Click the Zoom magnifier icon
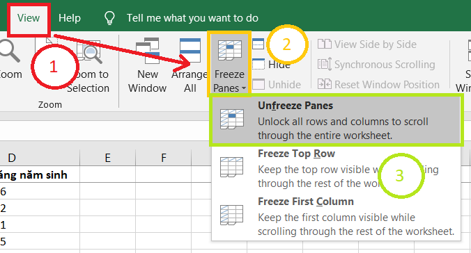This screenshot has height=253, width=471. coord(10,51)
